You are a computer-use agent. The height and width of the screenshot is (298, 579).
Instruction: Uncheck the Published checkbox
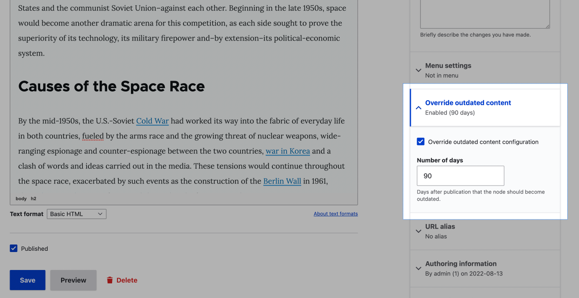pyautogui.click(x=14, y=249)
